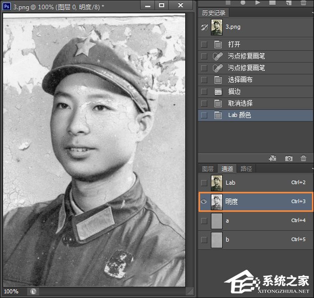Click the status bar info icon beside zoom
314x298 pixels.
pyautogui.click(x=33, y=291)
